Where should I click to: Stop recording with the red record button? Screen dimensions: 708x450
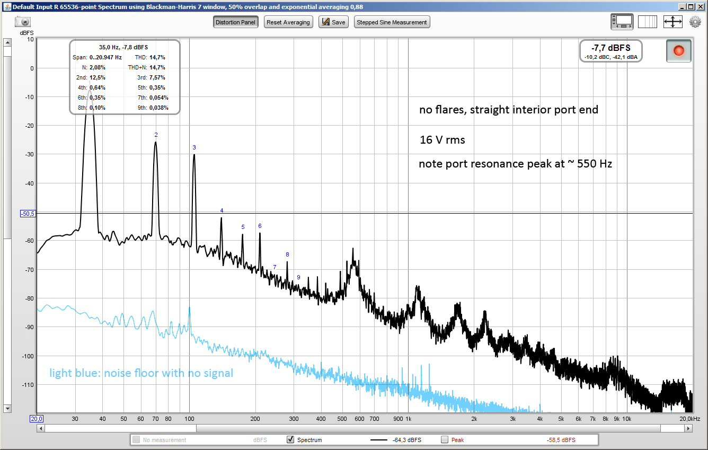tap(679, 51)
